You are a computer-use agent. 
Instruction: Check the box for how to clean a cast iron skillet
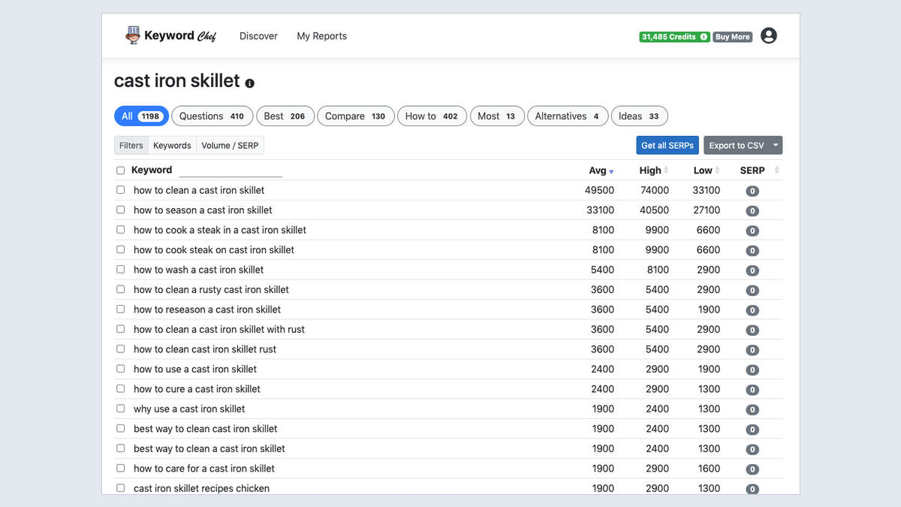121,190
